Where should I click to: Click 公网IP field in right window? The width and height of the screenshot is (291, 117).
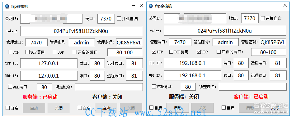point(195,18)
